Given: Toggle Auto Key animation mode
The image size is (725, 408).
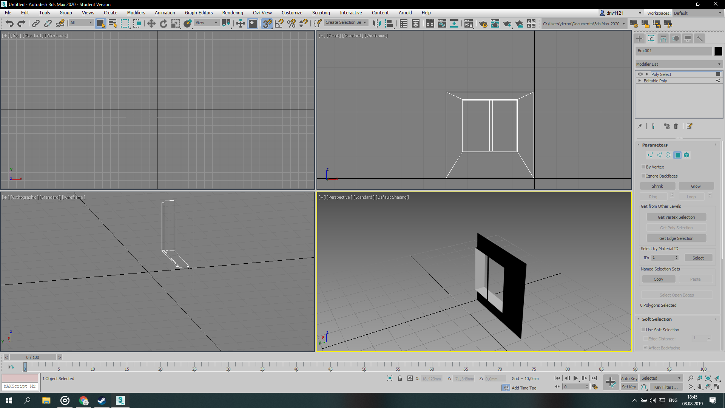Looking at the screenshot, I should 629,379.
